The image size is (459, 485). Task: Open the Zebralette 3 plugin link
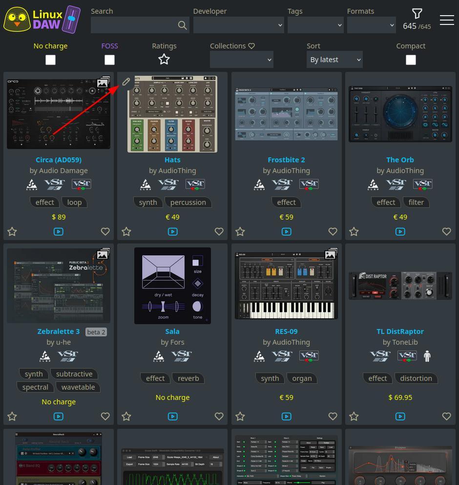pos(59,331)
